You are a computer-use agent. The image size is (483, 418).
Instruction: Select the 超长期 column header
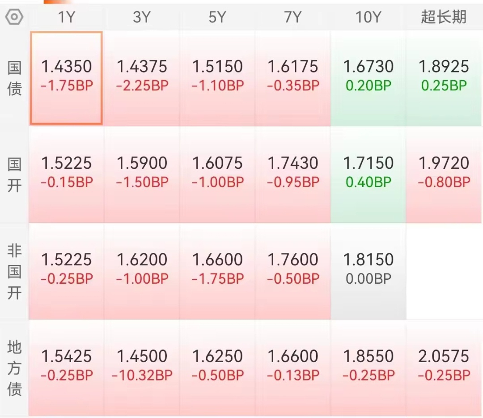(444, 17)
